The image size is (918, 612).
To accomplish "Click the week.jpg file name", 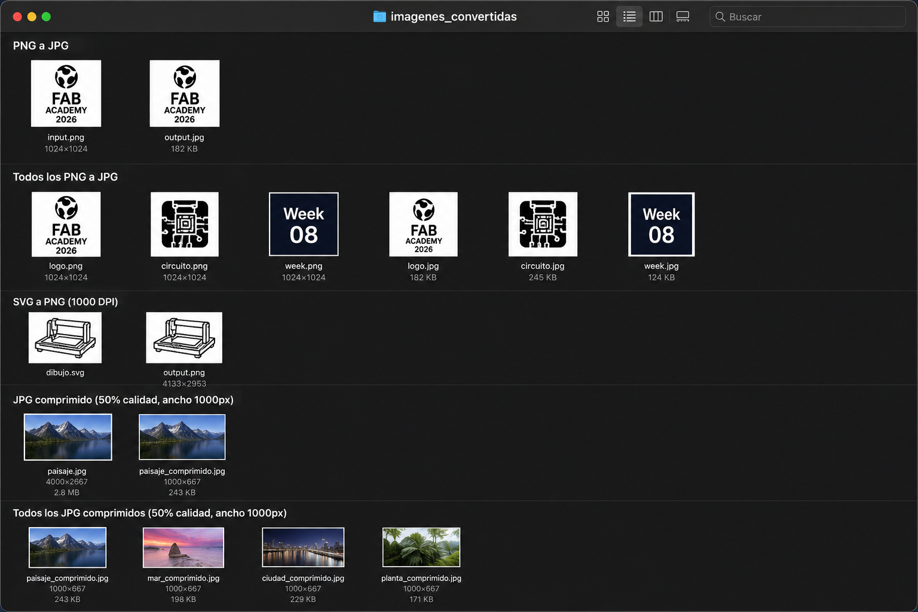I will (x=661, y=266).
